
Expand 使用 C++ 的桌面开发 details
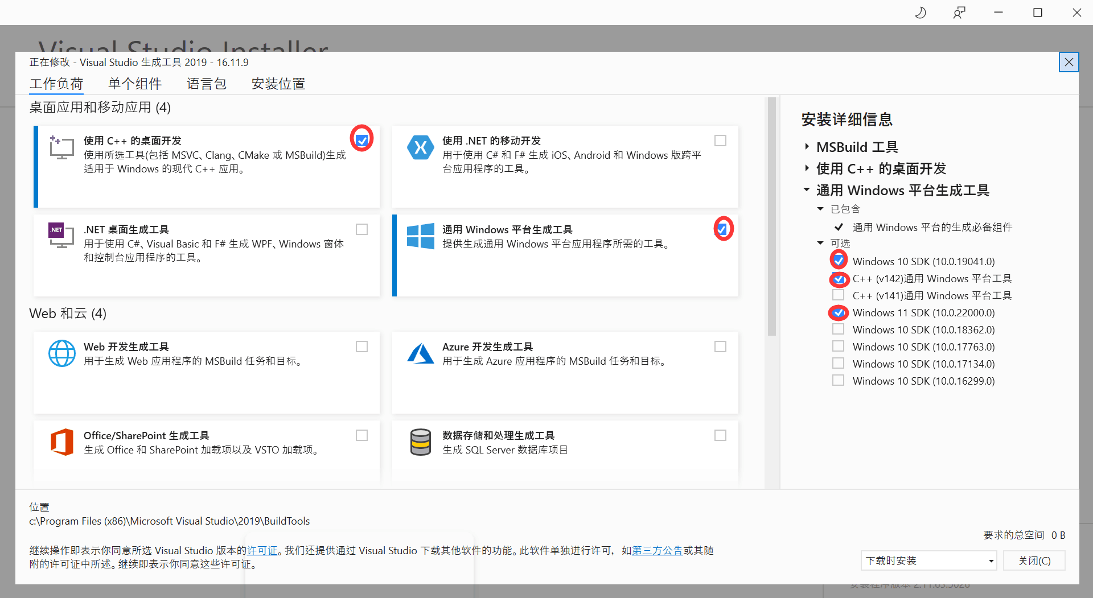[807, 168]
